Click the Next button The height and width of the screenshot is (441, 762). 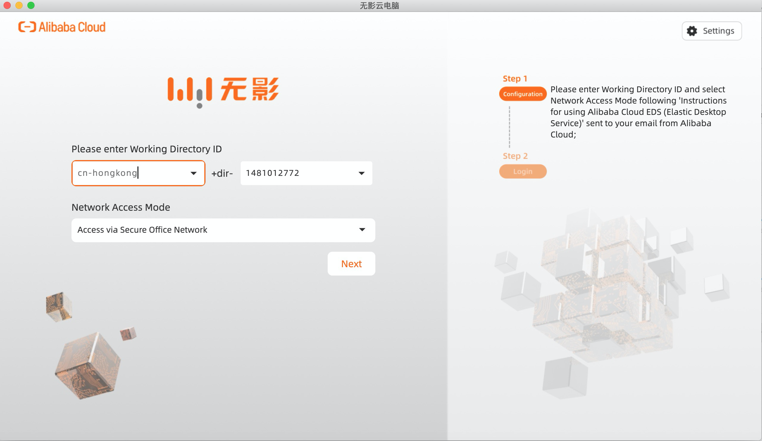(351, 264)
